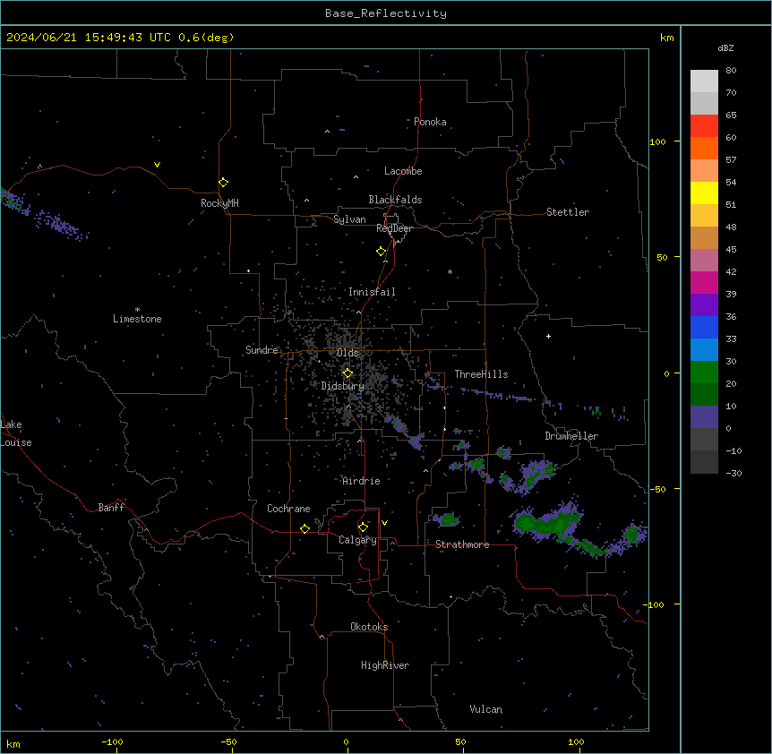Image resolution: width=772 pixels, height=754 pixels.
Task: Click the yellow diamond marker above RockyMH
Action: pos(223,183)
